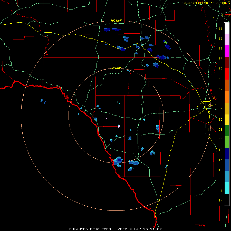Viewport: 231px width, 231px height.
Task: Click the black TH threshold legend swatch
Action: [227, 200]
